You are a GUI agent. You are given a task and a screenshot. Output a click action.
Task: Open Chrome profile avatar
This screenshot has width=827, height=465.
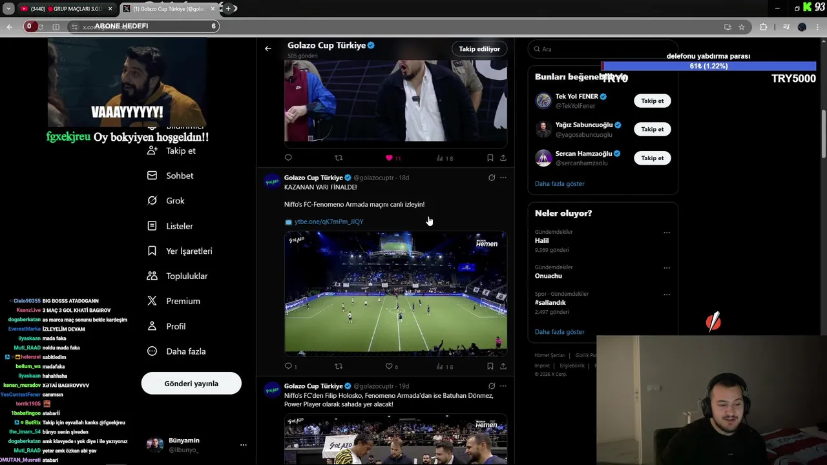click(x=802, y=26)
